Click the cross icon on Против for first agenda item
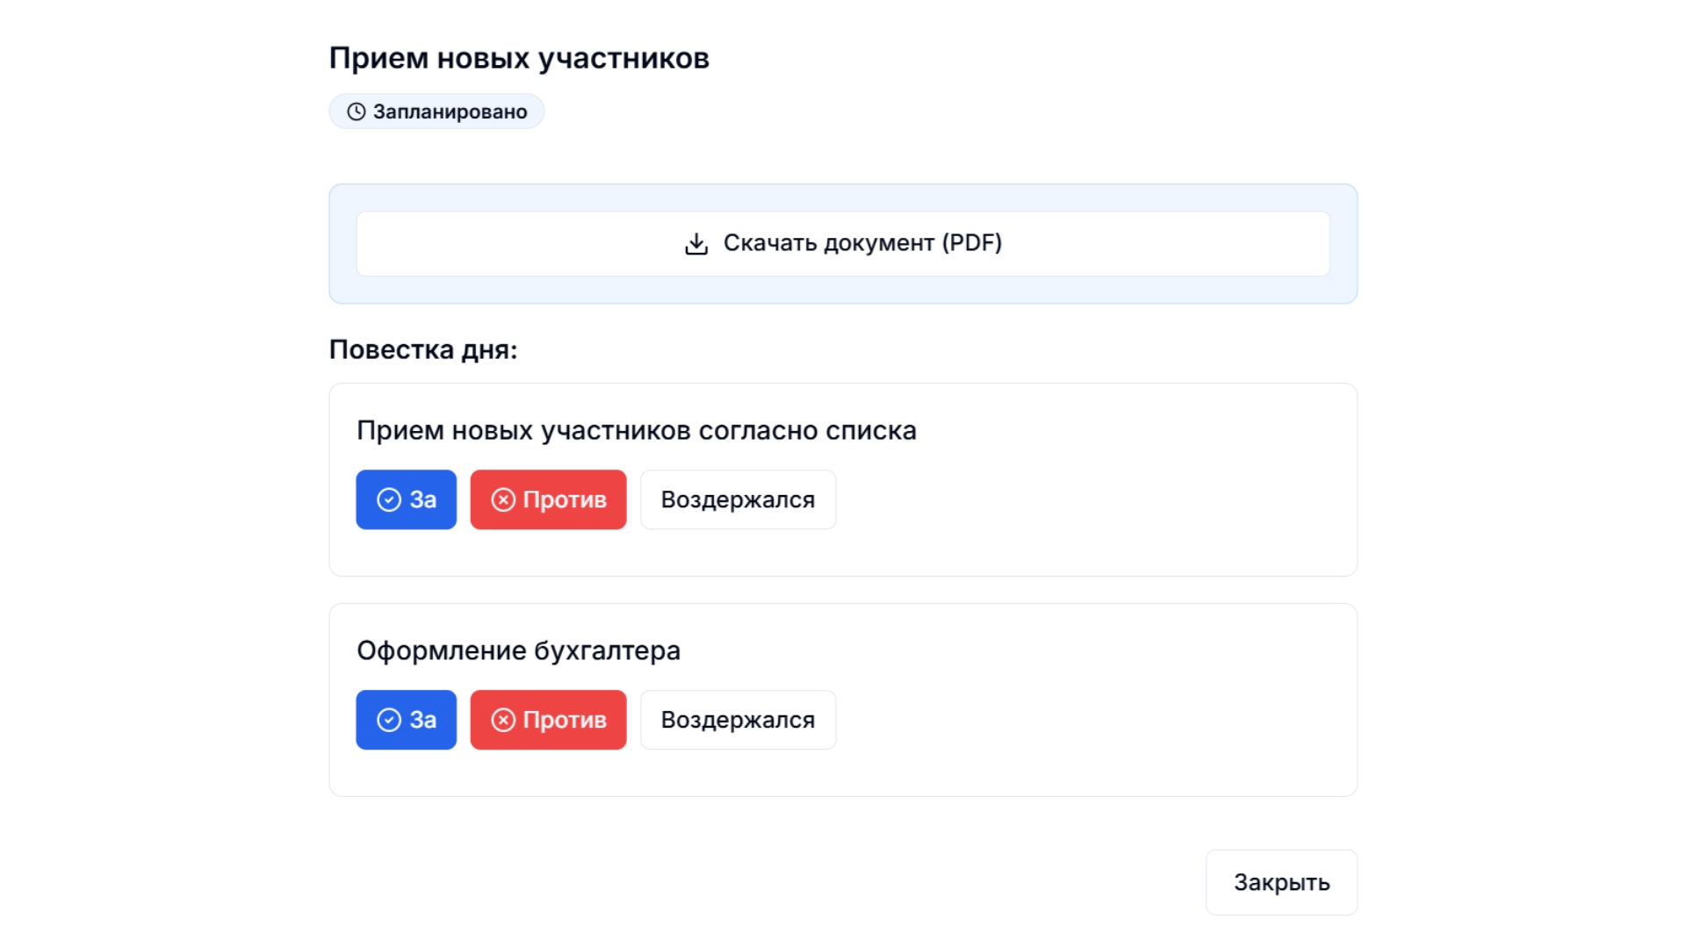 (x=502, y=499)
